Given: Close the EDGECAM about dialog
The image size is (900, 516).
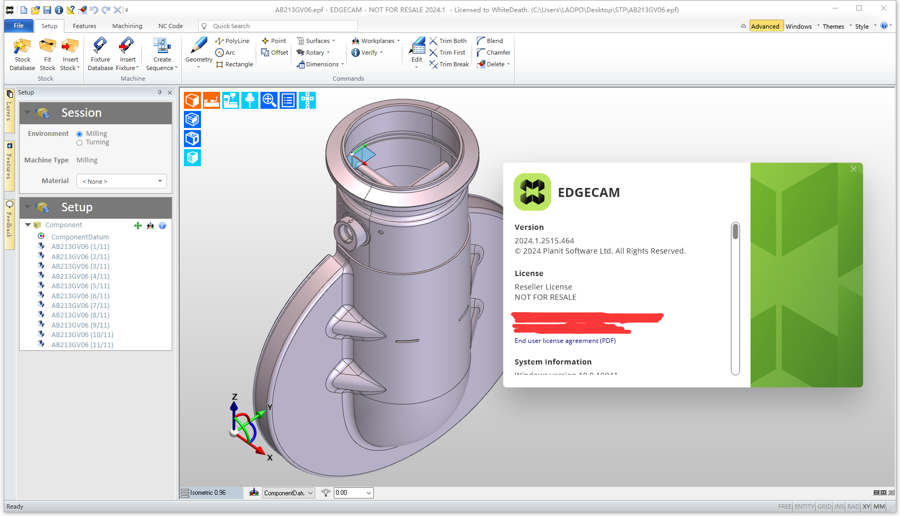Looking at the screenshot, I should point(853,169).
